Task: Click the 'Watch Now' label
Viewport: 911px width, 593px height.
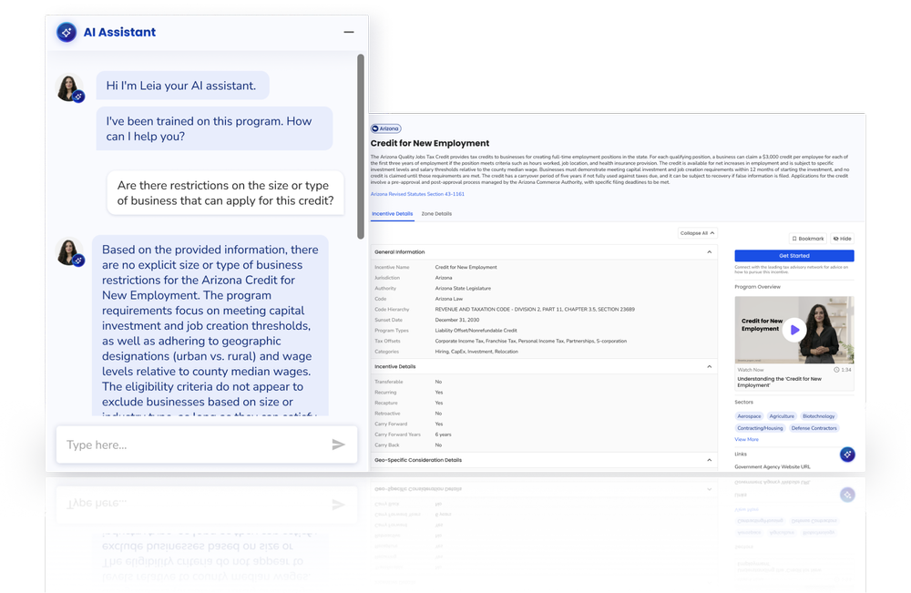Action: pos(750,370)
